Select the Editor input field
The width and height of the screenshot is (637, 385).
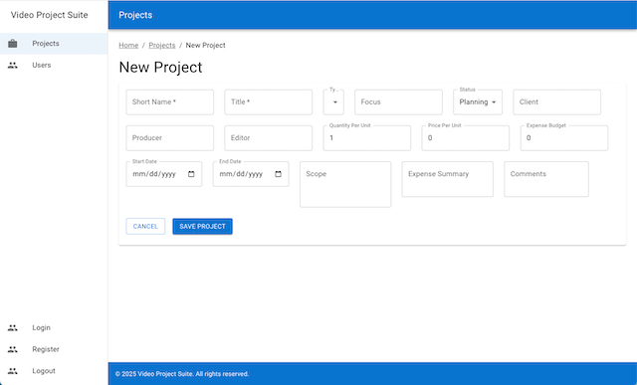[x=269, y=138]
